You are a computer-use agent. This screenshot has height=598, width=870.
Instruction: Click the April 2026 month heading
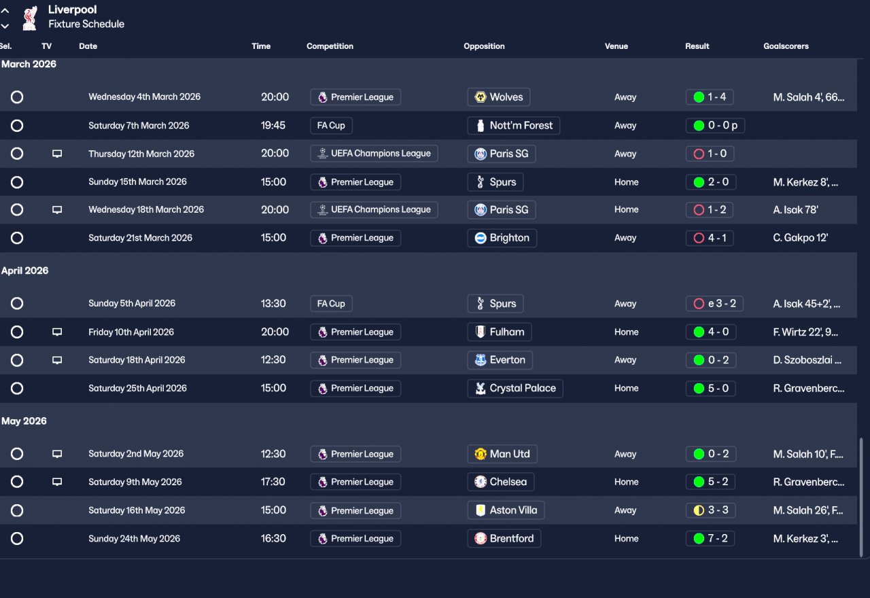tap(25, 270)
